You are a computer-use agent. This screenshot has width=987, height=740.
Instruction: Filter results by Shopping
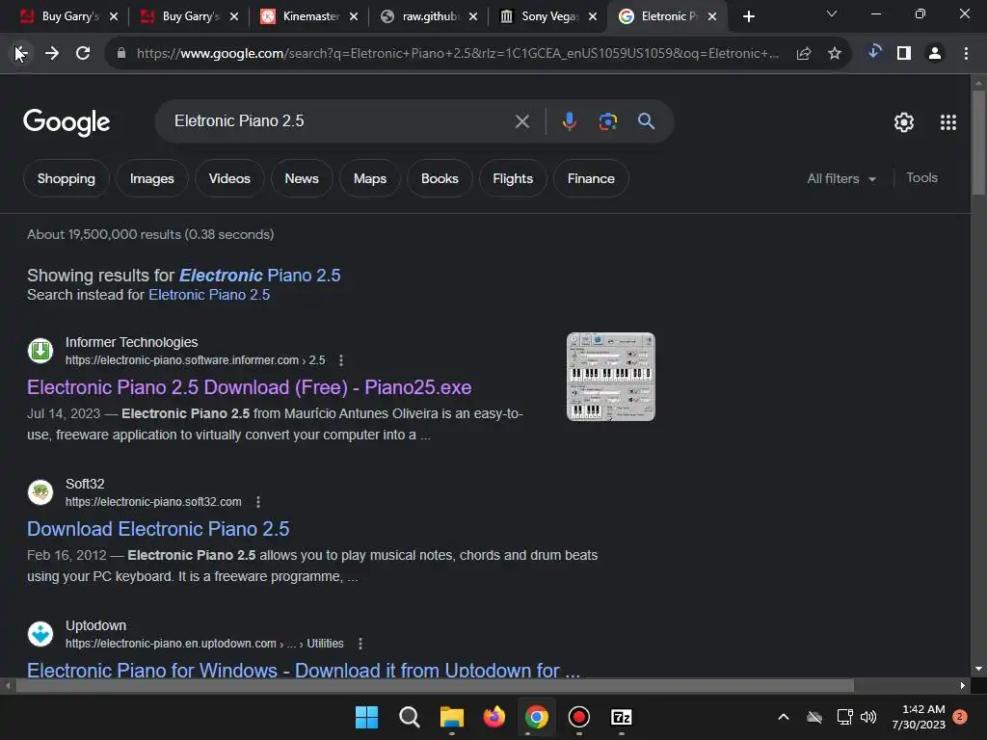pos(67,178)
